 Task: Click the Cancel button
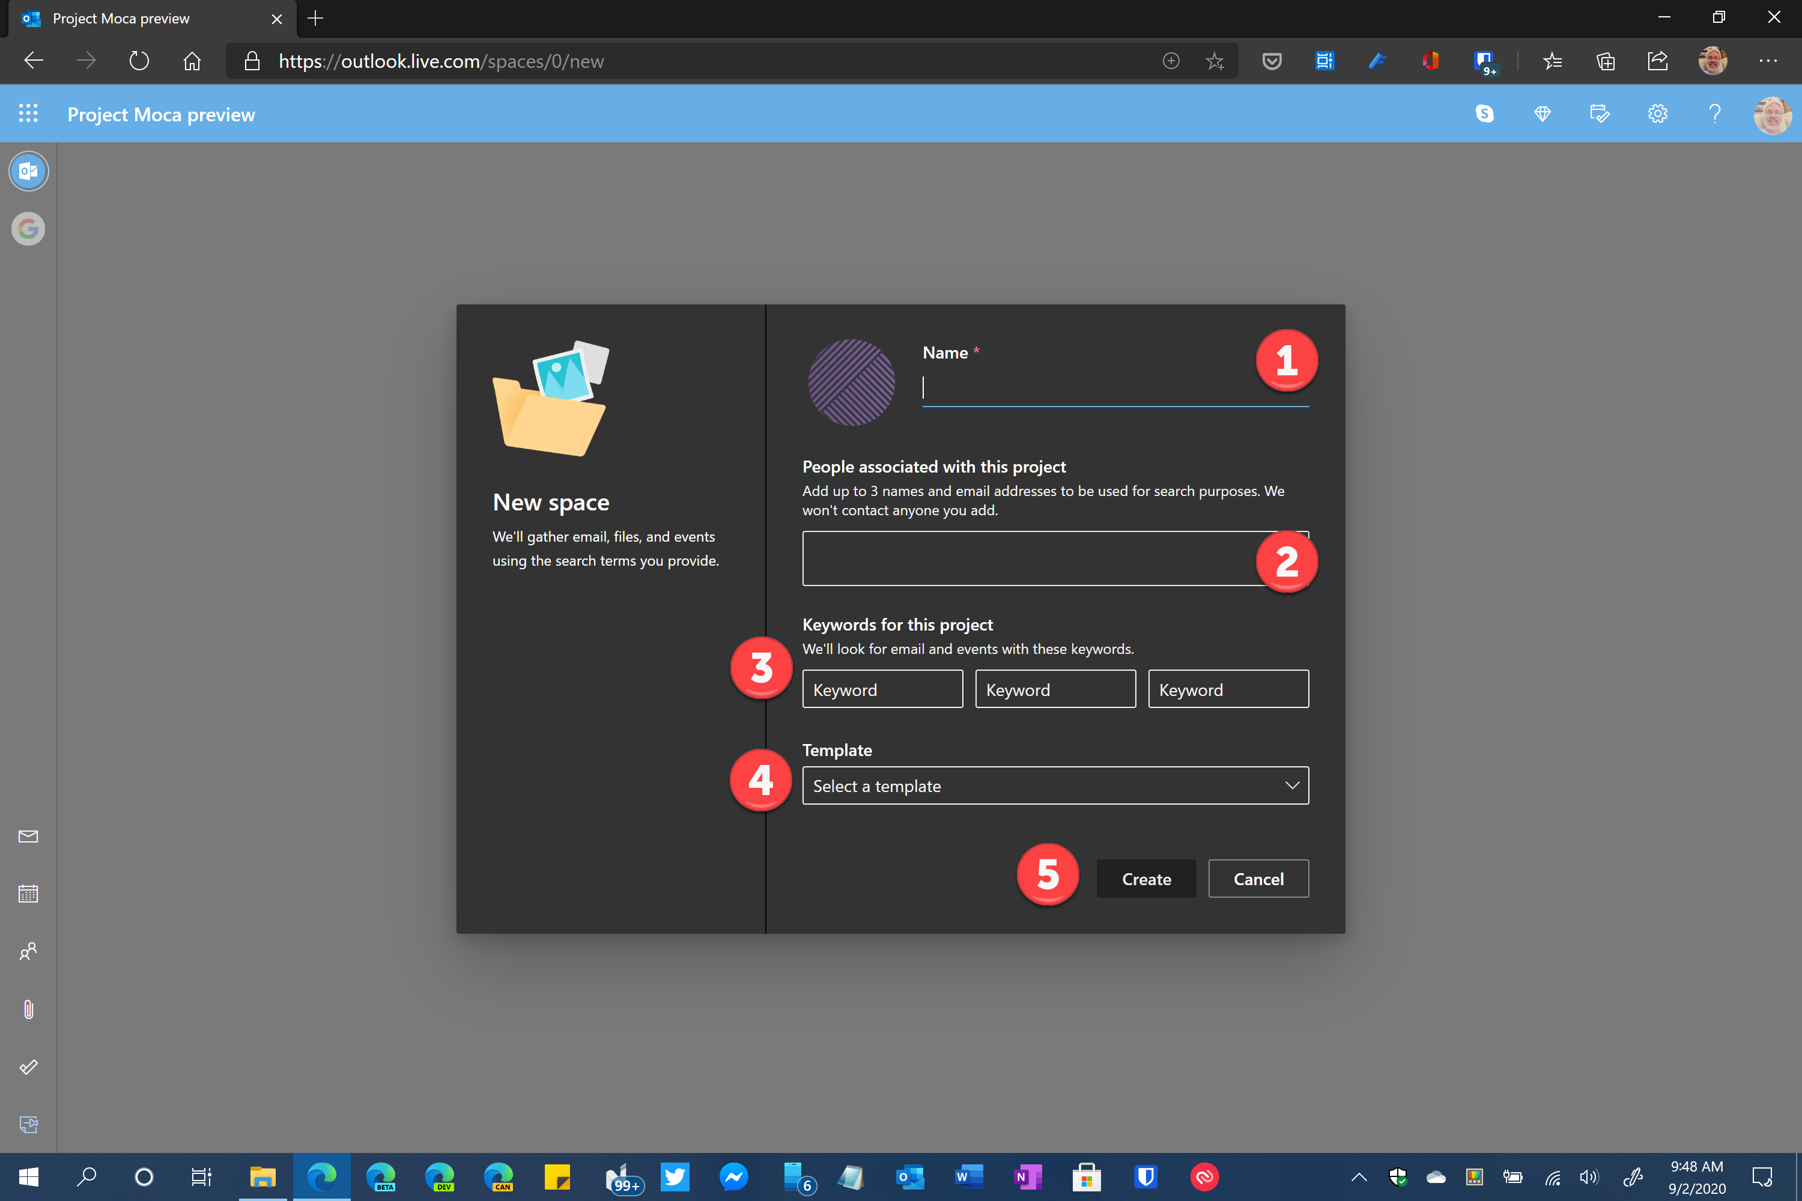click(x=1258, y=879)
